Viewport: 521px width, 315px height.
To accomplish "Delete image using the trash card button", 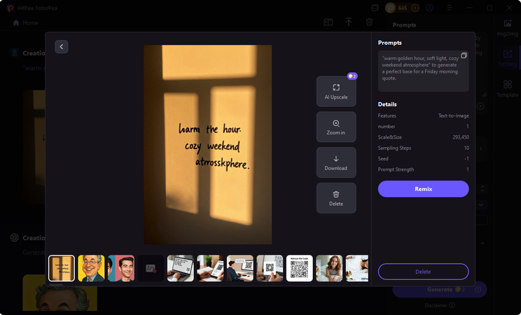I will (x=336, y=198).
